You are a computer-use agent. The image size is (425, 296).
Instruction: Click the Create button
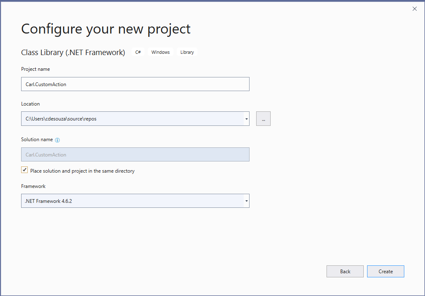pyautogui.click(x=385, y=271)
